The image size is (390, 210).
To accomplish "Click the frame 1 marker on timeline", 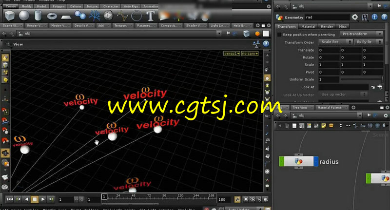I will [x=104, y=197].
